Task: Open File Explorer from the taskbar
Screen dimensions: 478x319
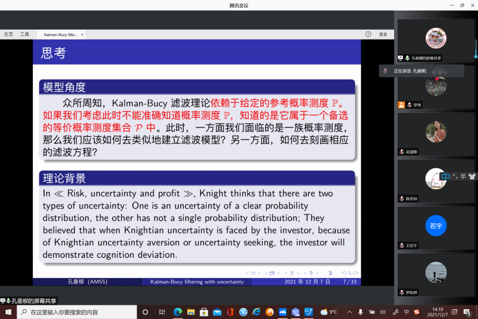Action: [191, 312]
